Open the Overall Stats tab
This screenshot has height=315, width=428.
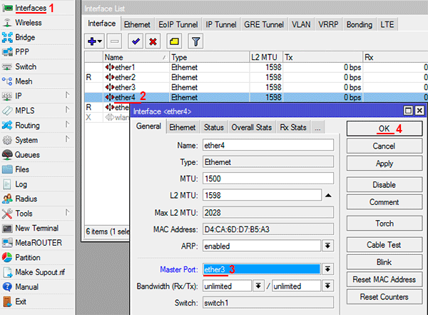tap(251, 128)
